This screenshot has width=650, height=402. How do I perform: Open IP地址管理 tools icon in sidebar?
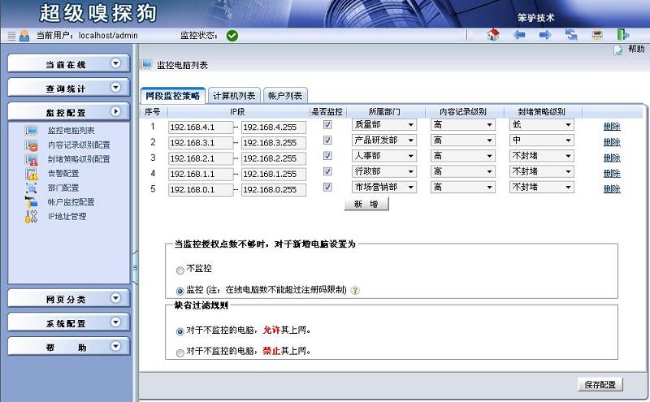32,217
